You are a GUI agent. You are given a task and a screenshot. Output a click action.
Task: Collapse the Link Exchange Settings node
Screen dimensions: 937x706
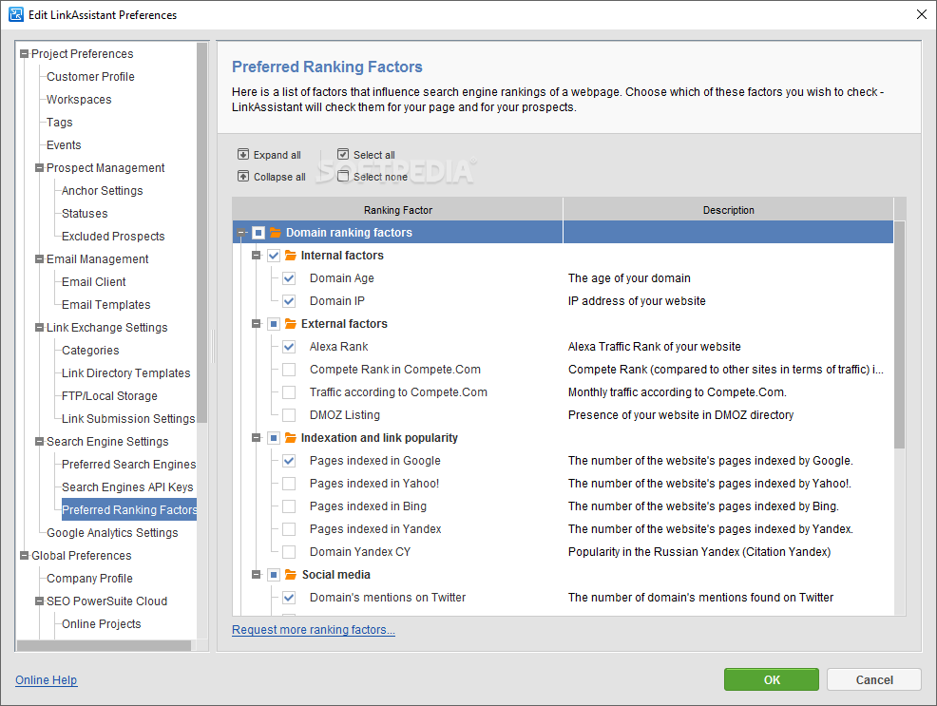point(40,327)
